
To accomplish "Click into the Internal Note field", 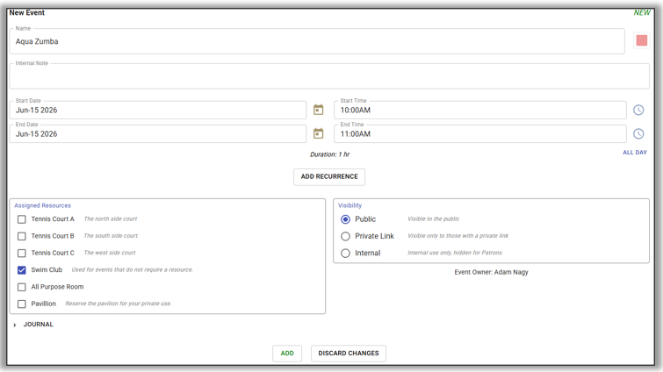I will [329, 77].
